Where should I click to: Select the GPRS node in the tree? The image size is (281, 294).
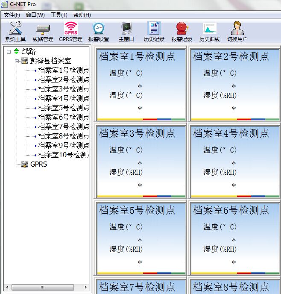tap(38, 164)
